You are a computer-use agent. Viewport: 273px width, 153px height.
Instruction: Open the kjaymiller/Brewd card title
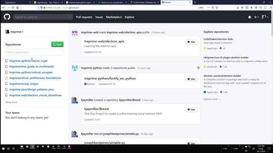pos(96,109)
